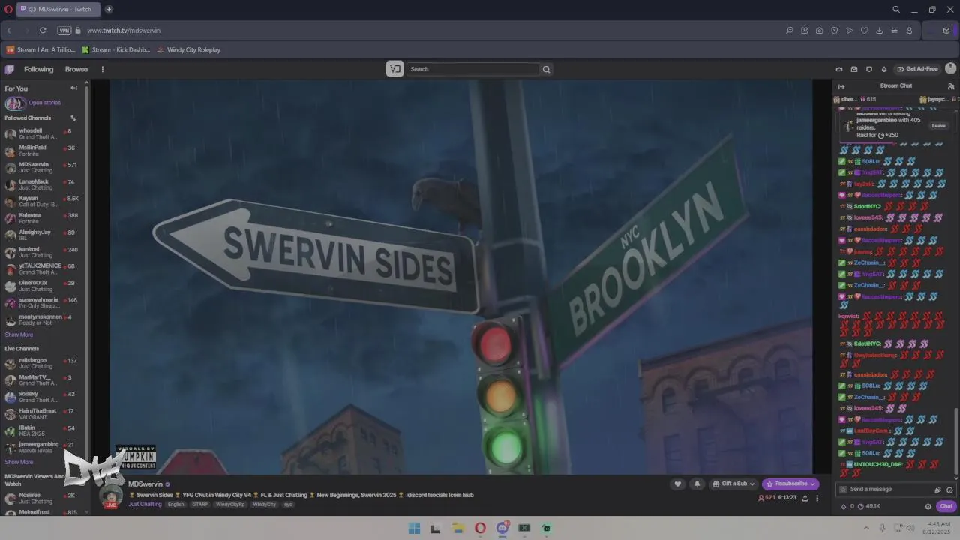This screenshot has height=540, width=960.
Task: Open the Browse tab
Action: tap(76, 69)
